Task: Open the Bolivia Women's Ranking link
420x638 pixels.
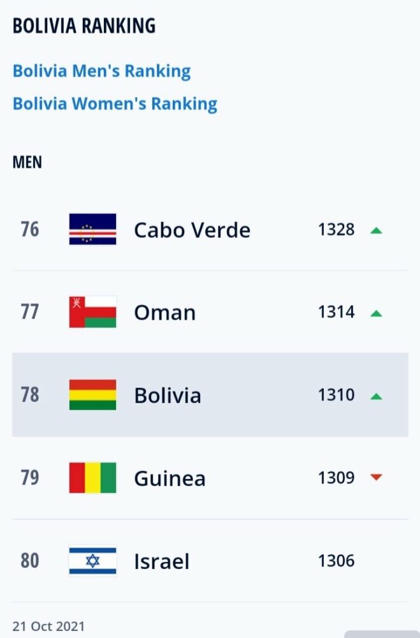Action: (x=115, y=103)
